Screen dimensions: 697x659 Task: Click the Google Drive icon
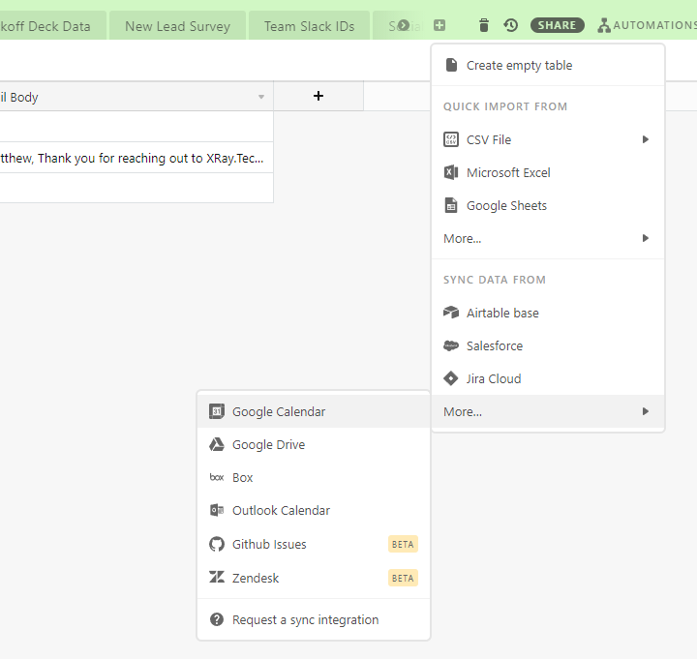point(217,444)
